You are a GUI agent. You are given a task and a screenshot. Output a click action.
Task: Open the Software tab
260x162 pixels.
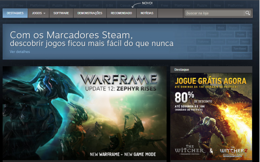(x=61, y=13)
